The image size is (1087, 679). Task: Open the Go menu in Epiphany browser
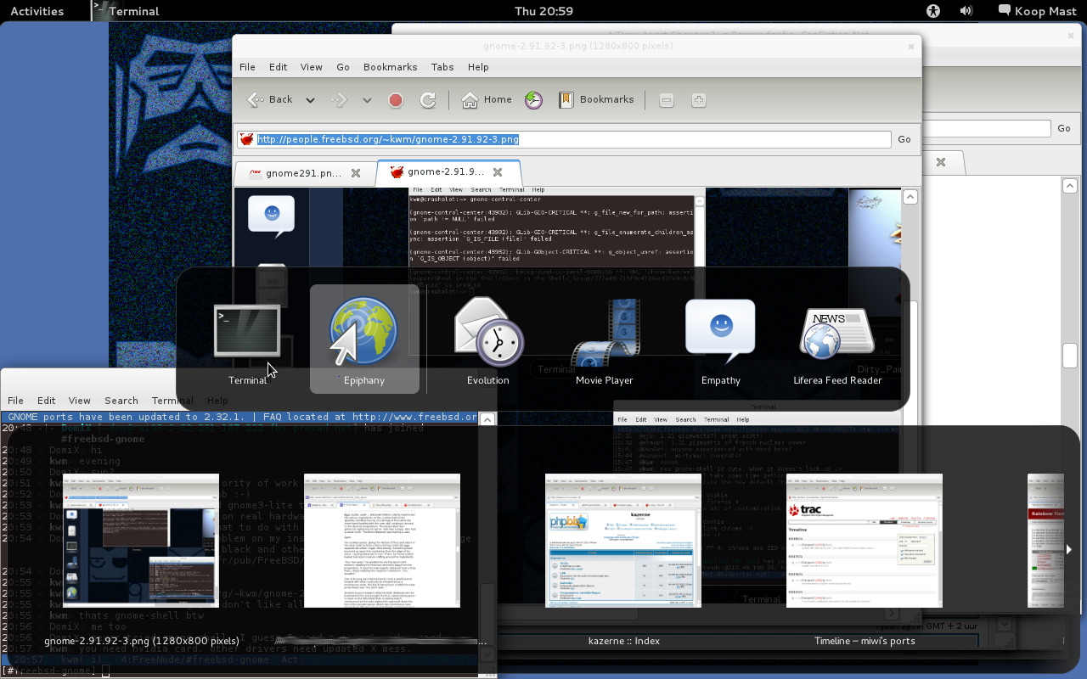[343, 67]
